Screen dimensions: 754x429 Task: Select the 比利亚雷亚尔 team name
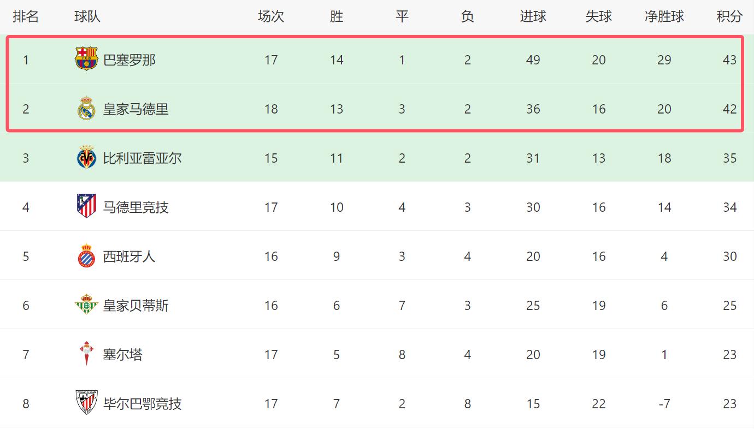(143, 158)
